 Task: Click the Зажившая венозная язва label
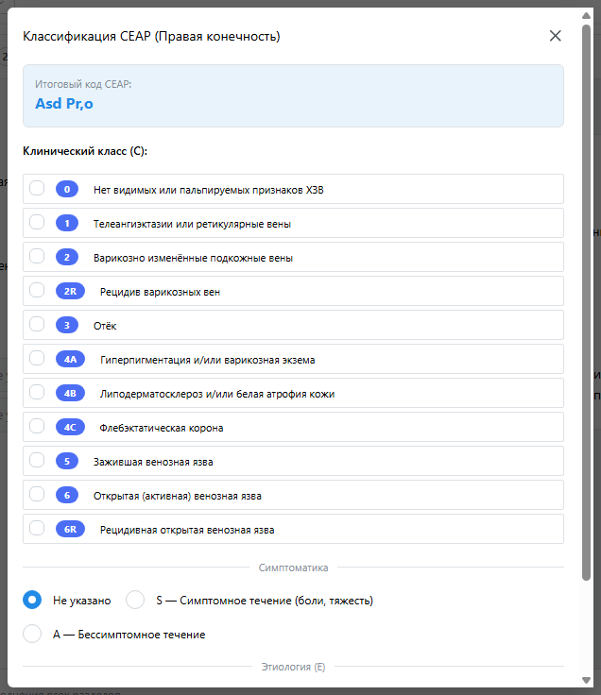[153, 462]
